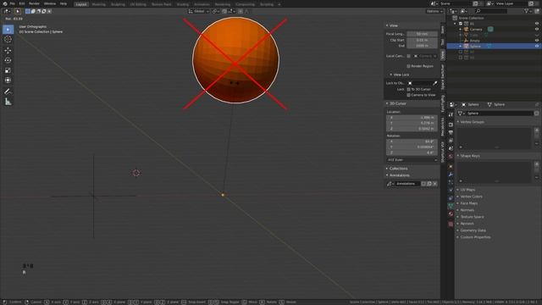Open the Edit menu
This screenshot has height=305, width=542.
coord(22,3)
